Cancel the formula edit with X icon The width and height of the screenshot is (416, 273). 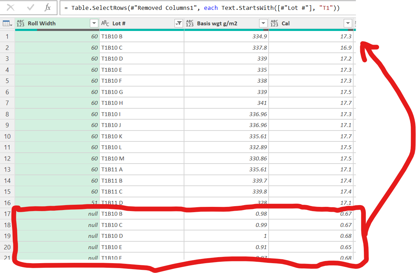(11, 7)
